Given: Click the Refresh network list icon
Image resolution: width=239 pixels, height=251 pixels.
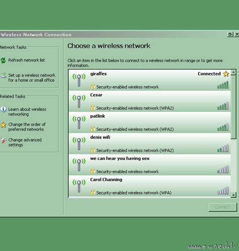Looking at the screenshot, I should click(x=3, y=60).
